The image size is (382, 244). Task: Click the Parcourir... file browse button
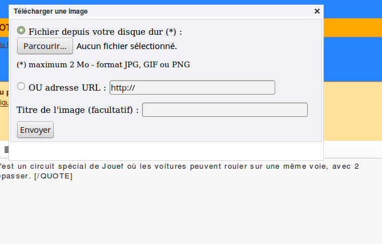[45, 46]
